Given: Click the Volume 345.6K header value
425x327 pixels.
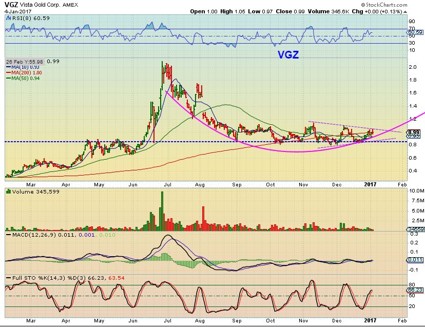Looking at the screenshot, I should coord(328,11).
